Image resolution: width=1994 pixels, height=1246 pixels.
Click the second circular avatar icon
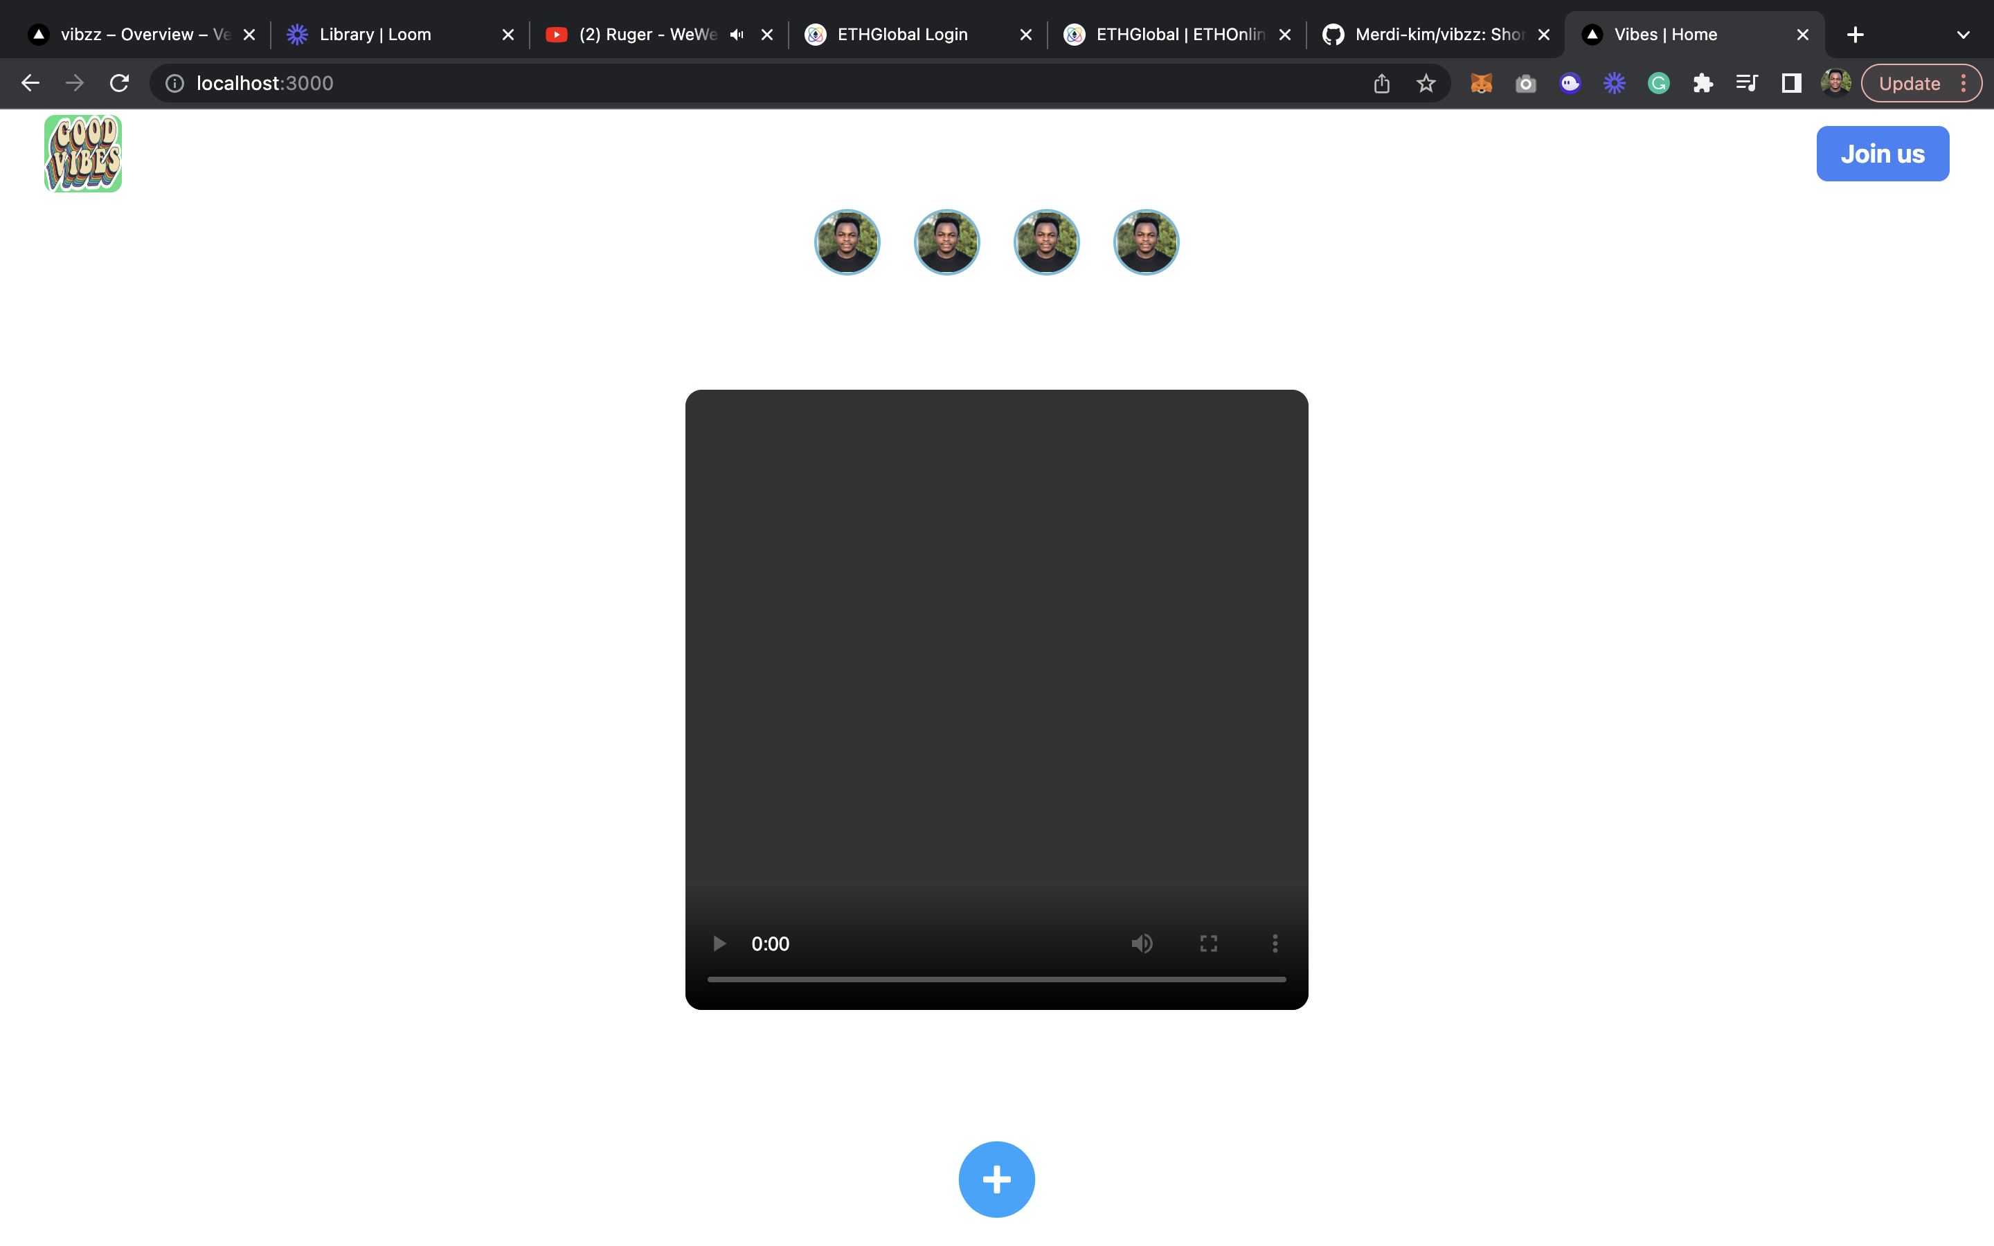(x=946, y=240)
